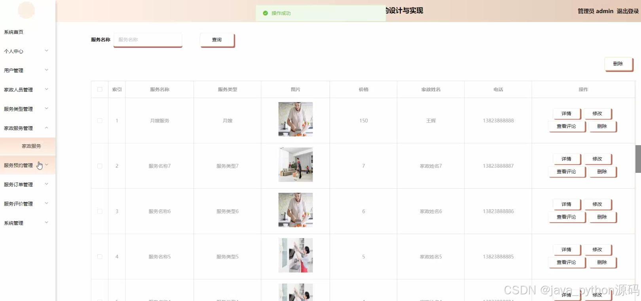Open the 服务名称6 row image thumbnail
The height and width of the screenshot is (301, 641).
[x=296, y=210]
